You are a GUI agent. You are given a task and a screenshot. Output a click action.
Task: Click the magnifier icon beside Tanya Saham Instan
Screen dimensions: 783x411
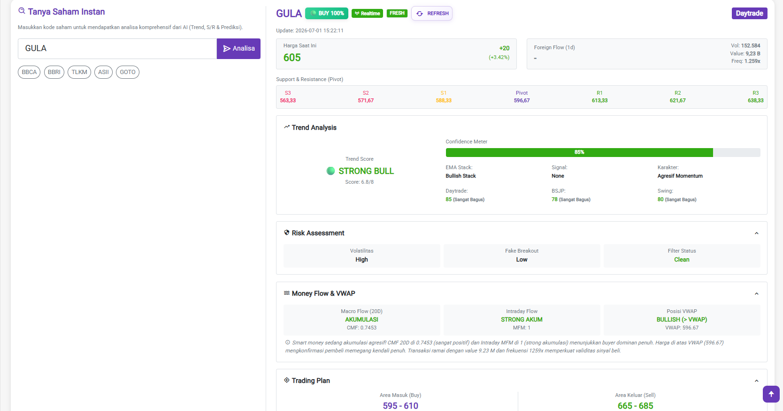[22, 11]
